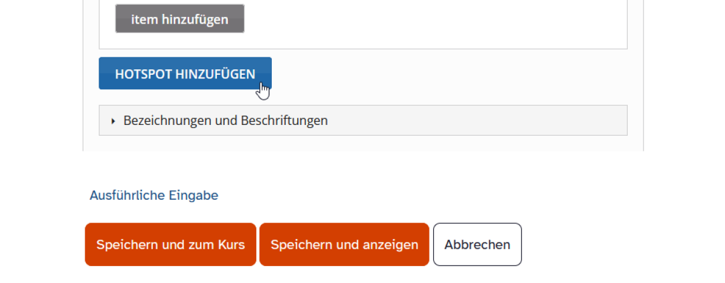Select the first orange save button
The width and height of the screenshot is (725, 283).
(x=170, y=244)
